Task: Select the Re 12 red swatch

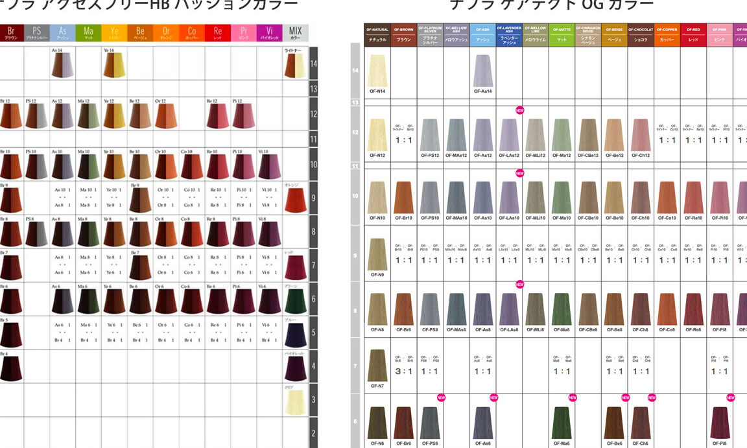Action: (x=218, y=116)
